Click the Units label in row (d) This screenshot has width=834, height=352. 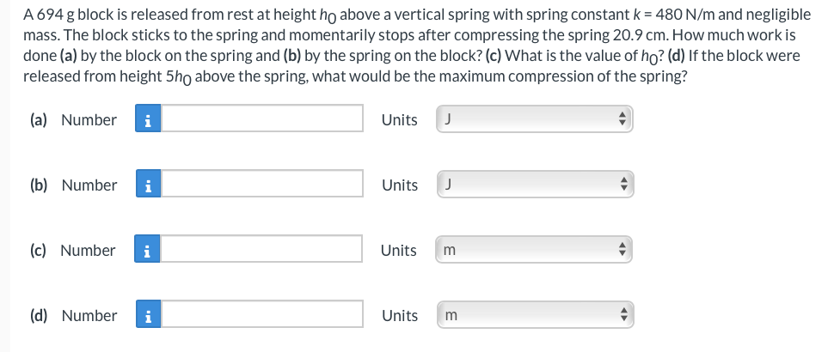399,316
